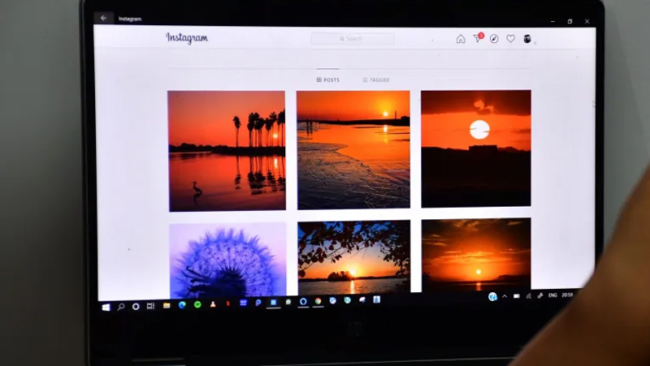Open the Windows Start menu
The width and height of the screenshot is (650, 366).
(106, 308)
